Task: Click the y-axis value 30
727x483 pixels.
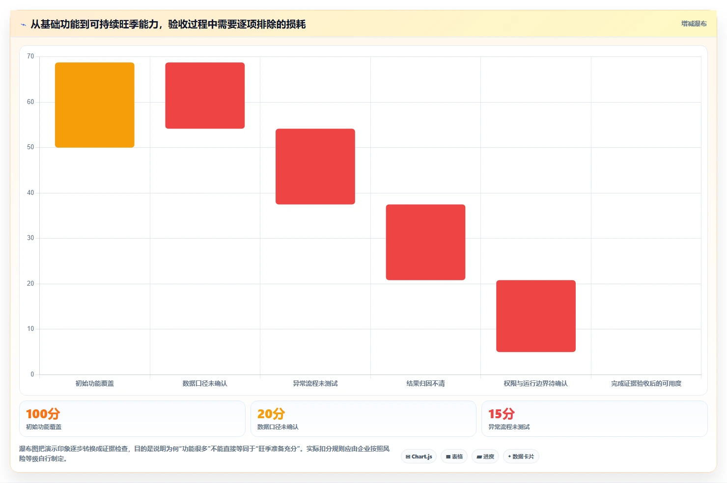Action: point(30,238)
